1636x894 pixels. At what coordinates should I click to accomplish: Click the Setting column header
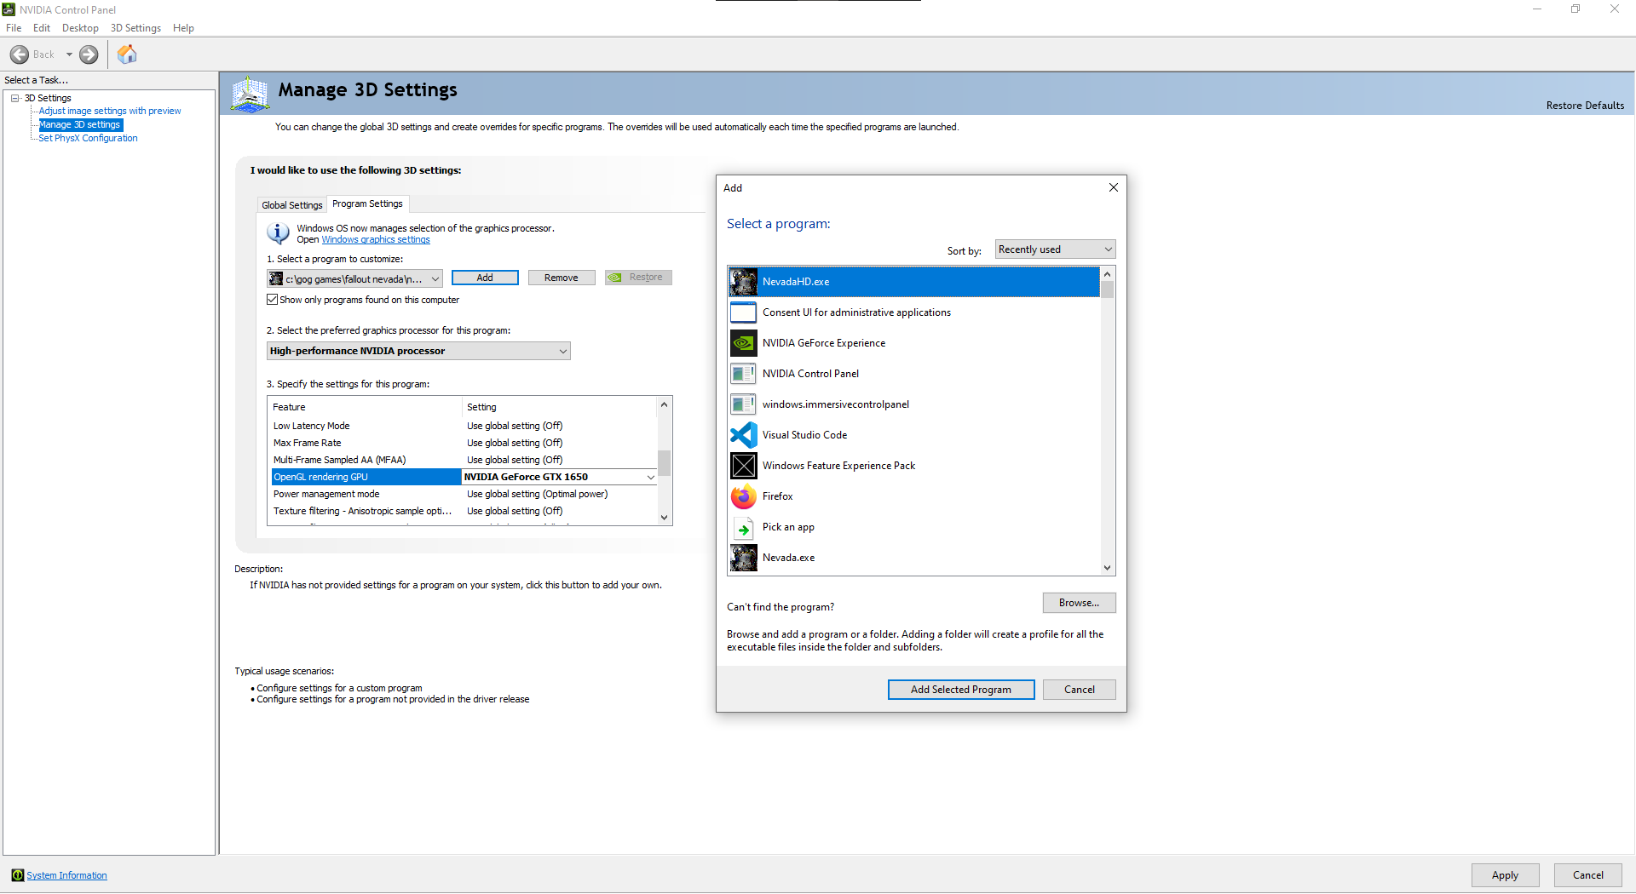pos(559,407)
